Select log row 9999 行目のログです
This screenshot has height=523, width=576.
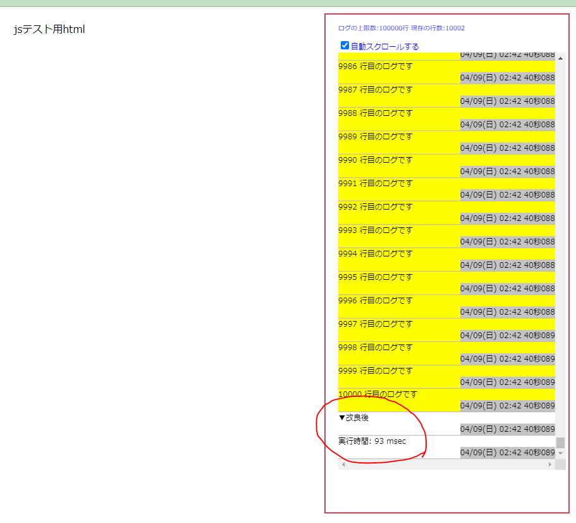tap(446, 377)
